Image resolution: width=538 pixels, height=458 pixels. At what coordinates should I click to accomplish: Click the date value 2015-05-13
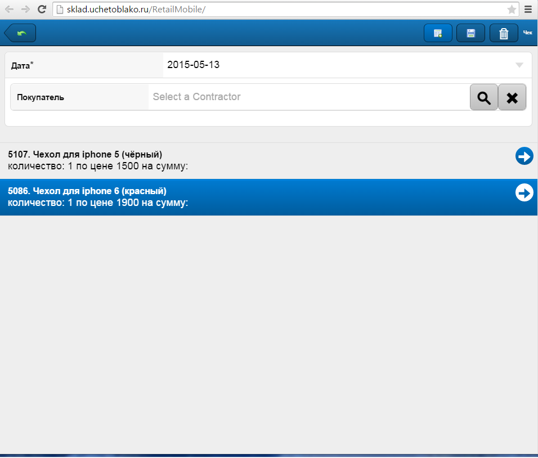click(x=193, y=65)
